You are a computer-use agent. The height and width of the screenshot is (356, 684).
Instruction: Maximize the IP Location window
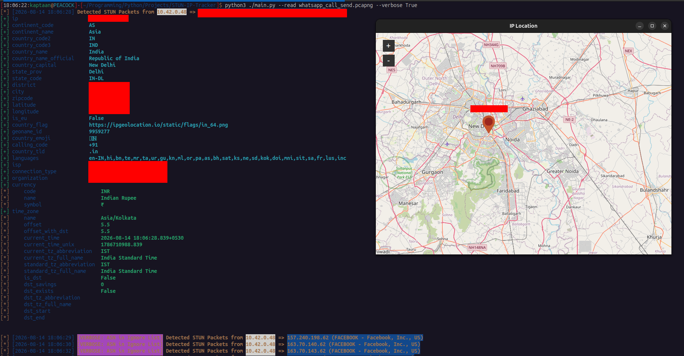(652, 26)
